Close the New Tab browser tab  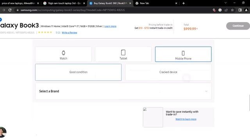coord(176,3)
